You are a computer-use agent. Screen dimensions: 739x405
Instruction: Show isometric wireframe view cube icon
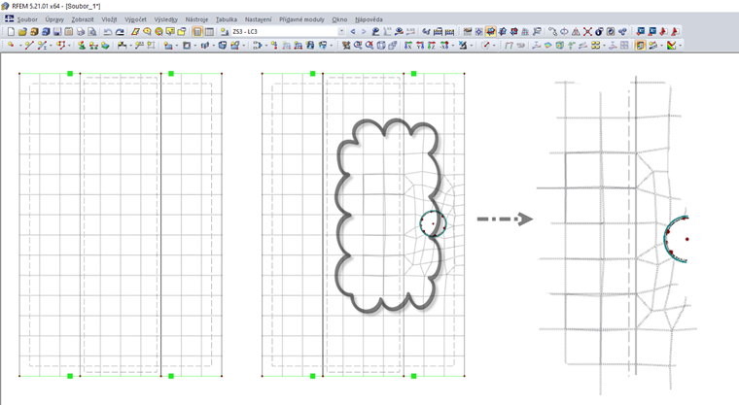pyautogui.click(x=381, y=46)
